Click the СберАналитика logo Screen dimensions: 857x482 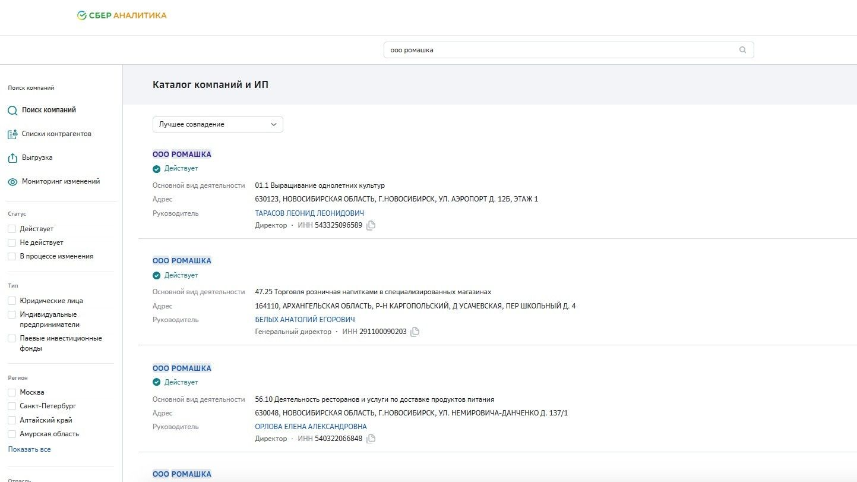(x=121, y=15)
